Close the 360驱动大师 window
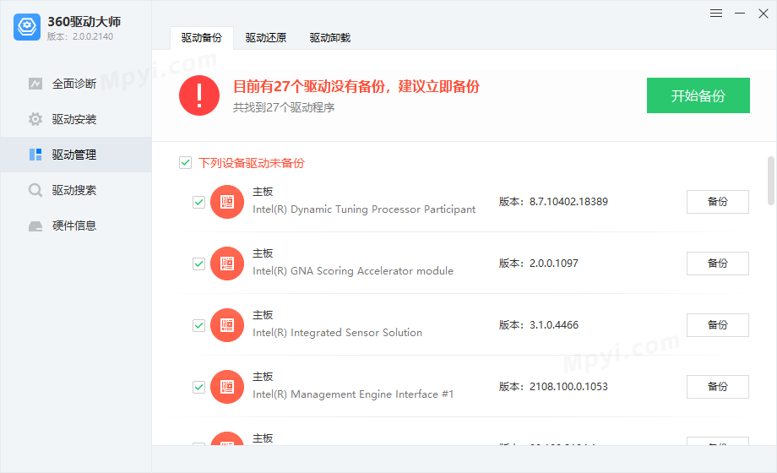This screenshot has width=777, height=473. (763, 14)
